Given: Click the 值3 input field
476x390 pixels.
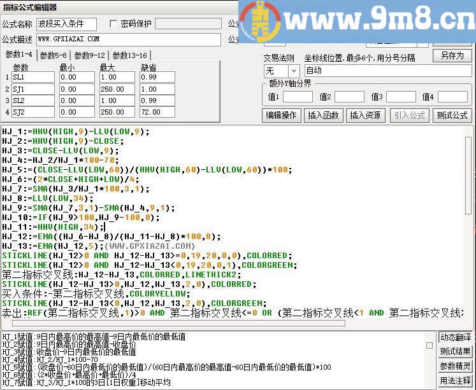Looking at the screenshot, I should pos(401,97).
